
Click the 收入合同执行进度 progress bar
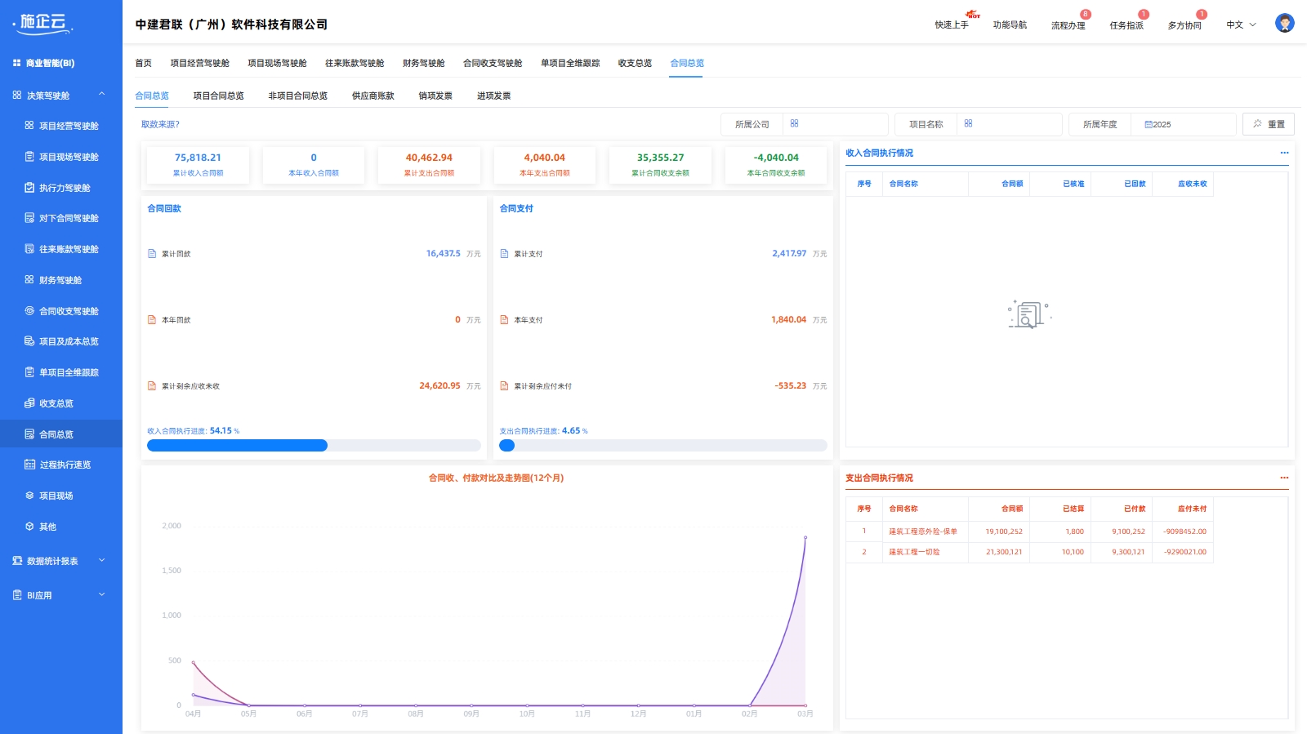(x=314, y=446)
